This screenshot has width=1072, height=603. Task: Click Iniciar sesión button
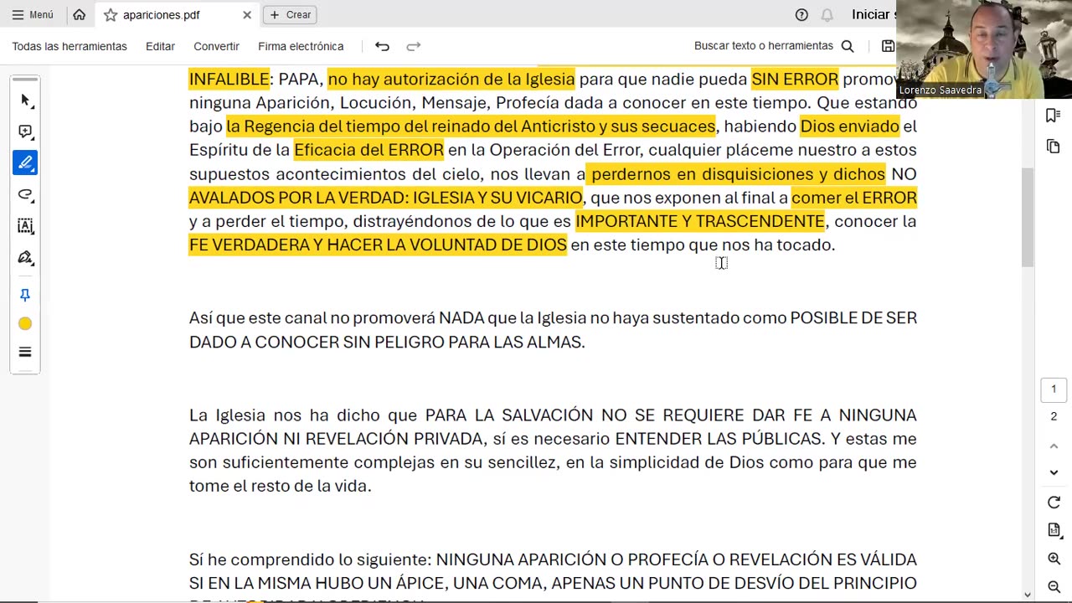click(874, 14)
